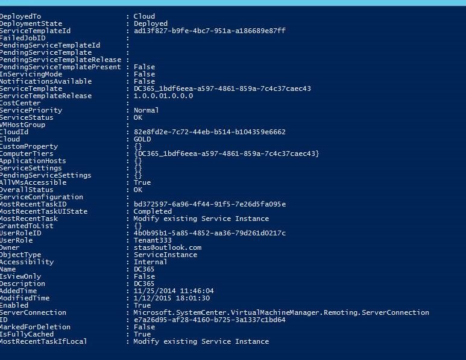466x360 pixels.
Task: Click the ServiceTemplateRelease version number
Action: [163, 96]
